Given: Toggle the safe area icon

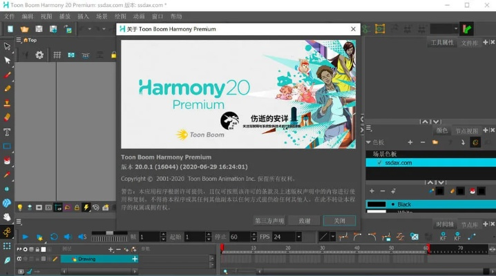Looking at the screenshot, I should click(x=71, y=55).
